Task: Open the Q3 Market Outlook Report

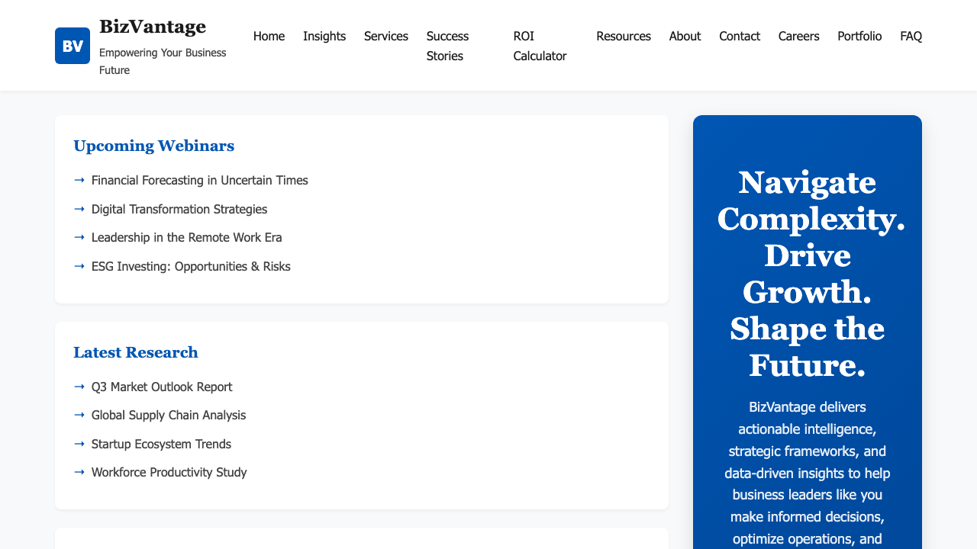Action: pyautogui.click(x=162, y=387)
